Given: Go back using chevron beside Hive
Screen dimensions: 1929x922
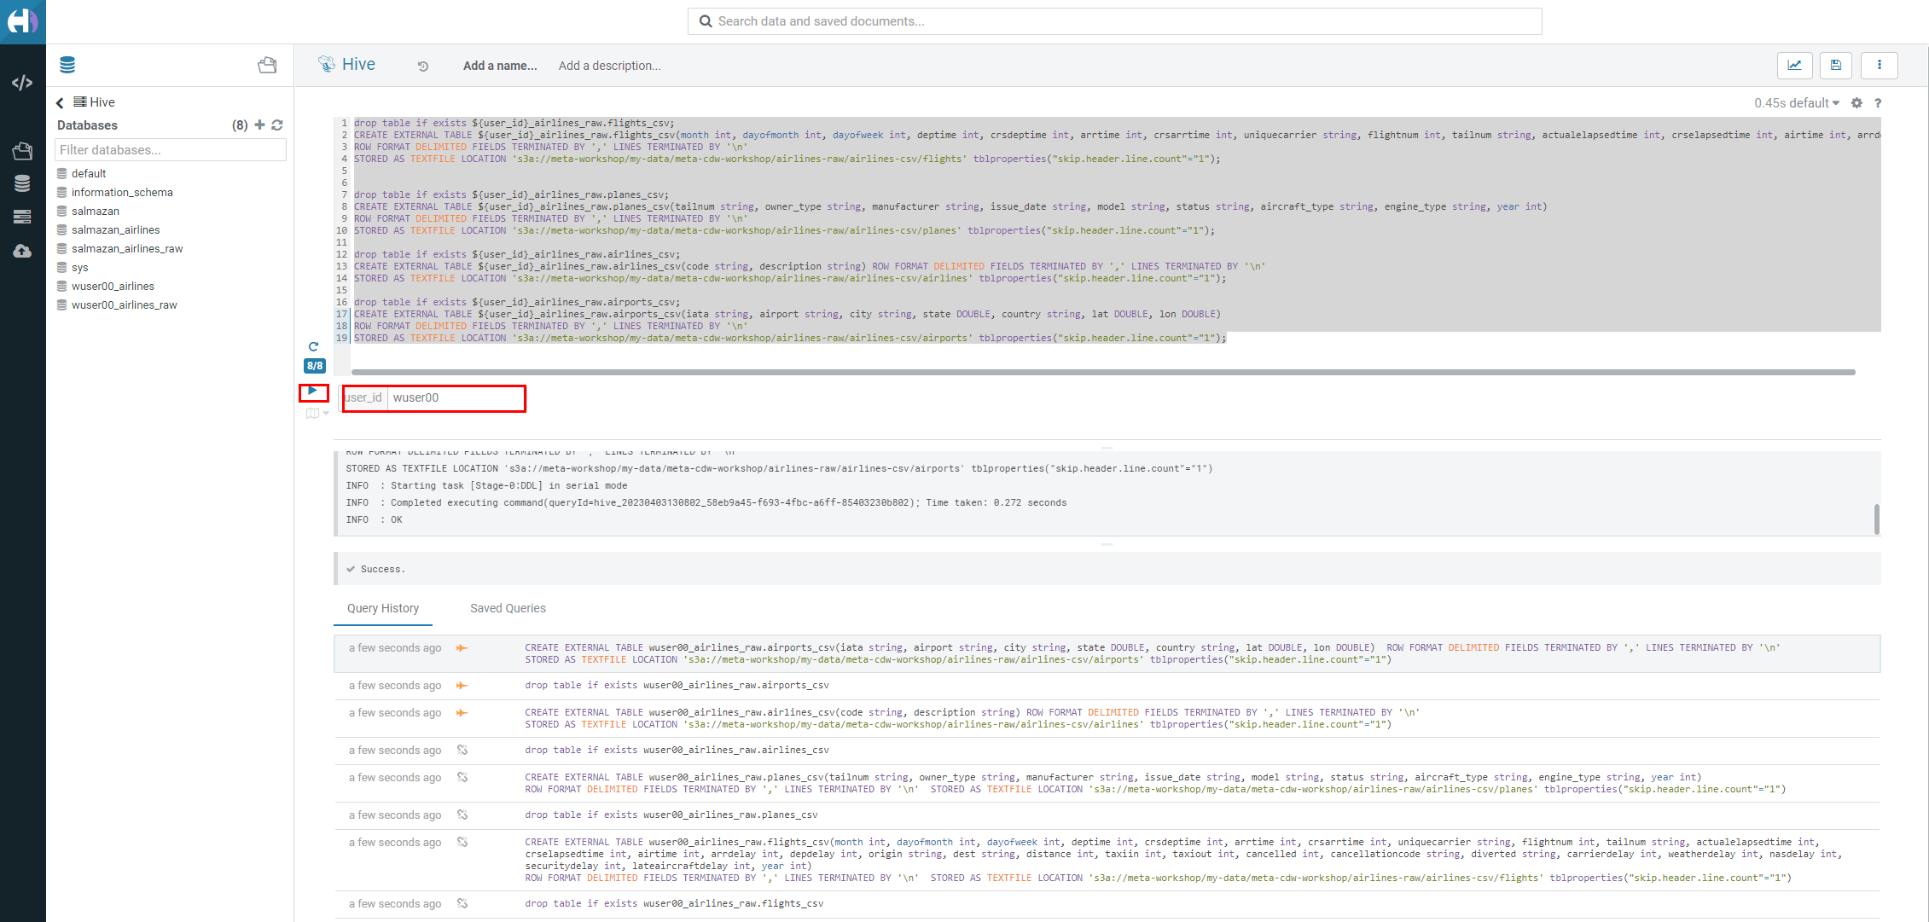Looking at the screenshot, I should (60, 103).
